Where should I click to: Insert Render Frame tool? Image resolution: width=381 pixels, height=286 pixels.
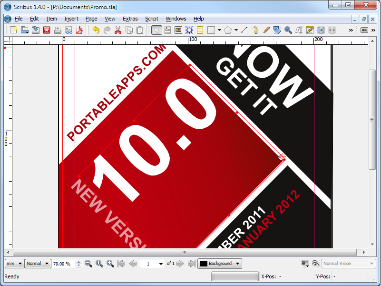pyautogui.click(x=189, y=30)
